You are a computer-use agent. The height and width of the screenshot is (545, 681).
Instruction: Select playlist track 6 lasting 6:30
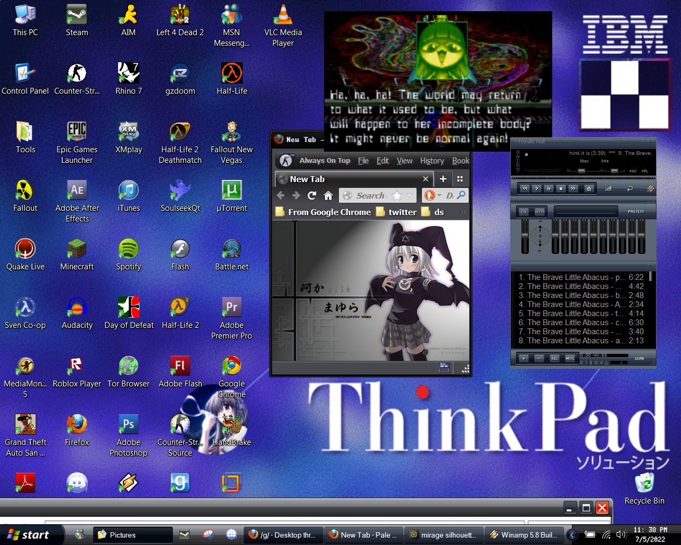click(x=581, y=323)
